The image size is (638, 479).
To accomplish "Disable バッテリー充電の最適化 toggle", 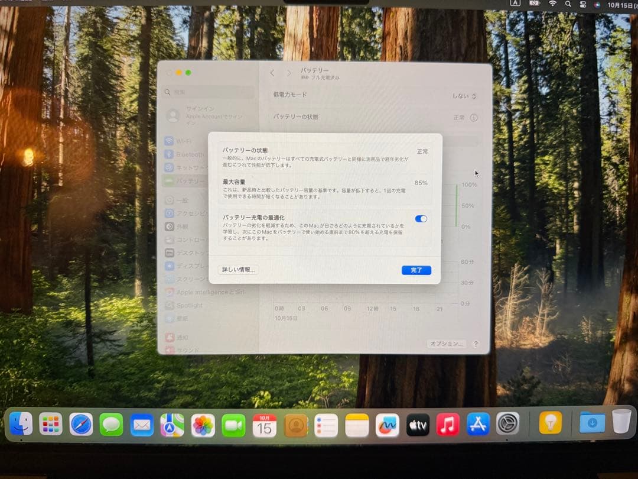I will [421, 219].
